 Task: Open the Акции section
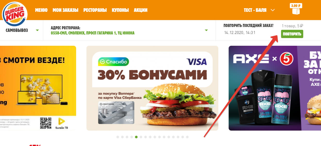point(141,10)
